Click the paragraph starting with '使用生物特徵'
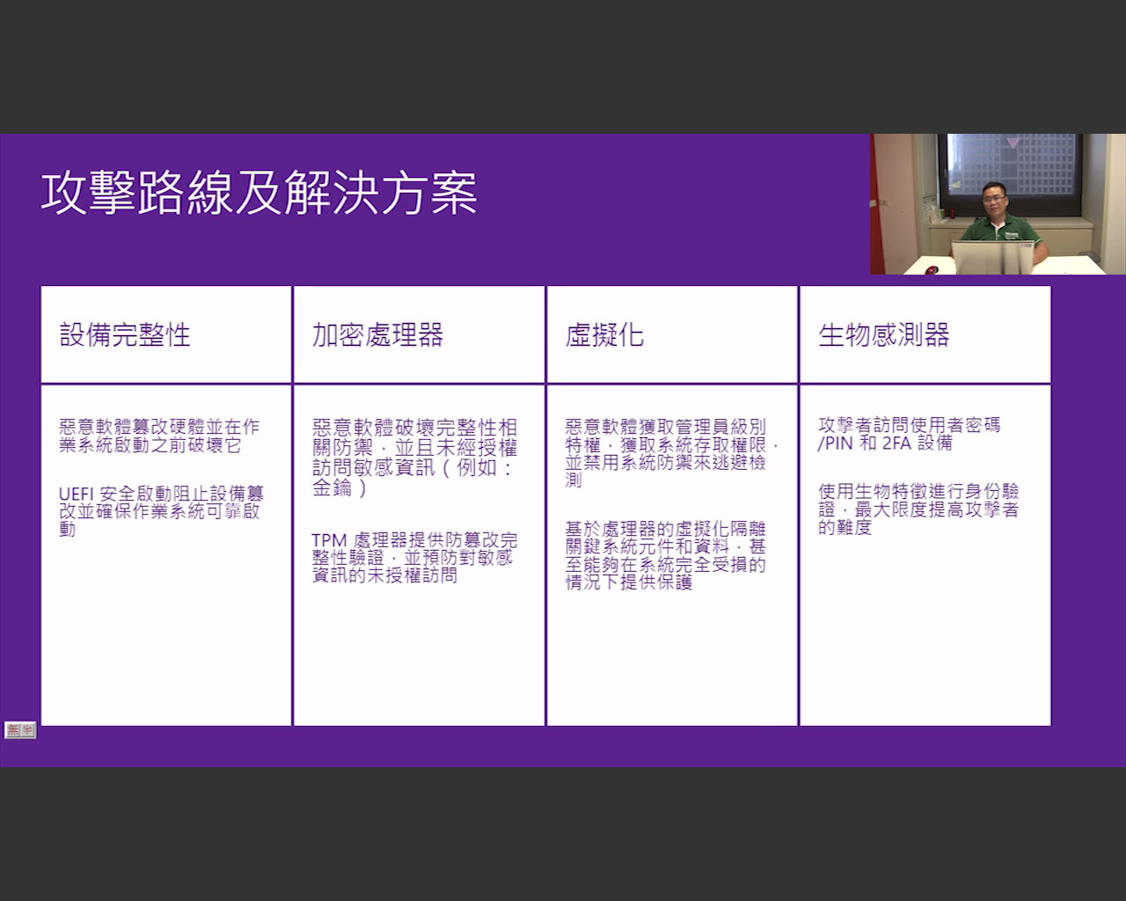This screenshot has width=1126, height=901. point(918,509)
